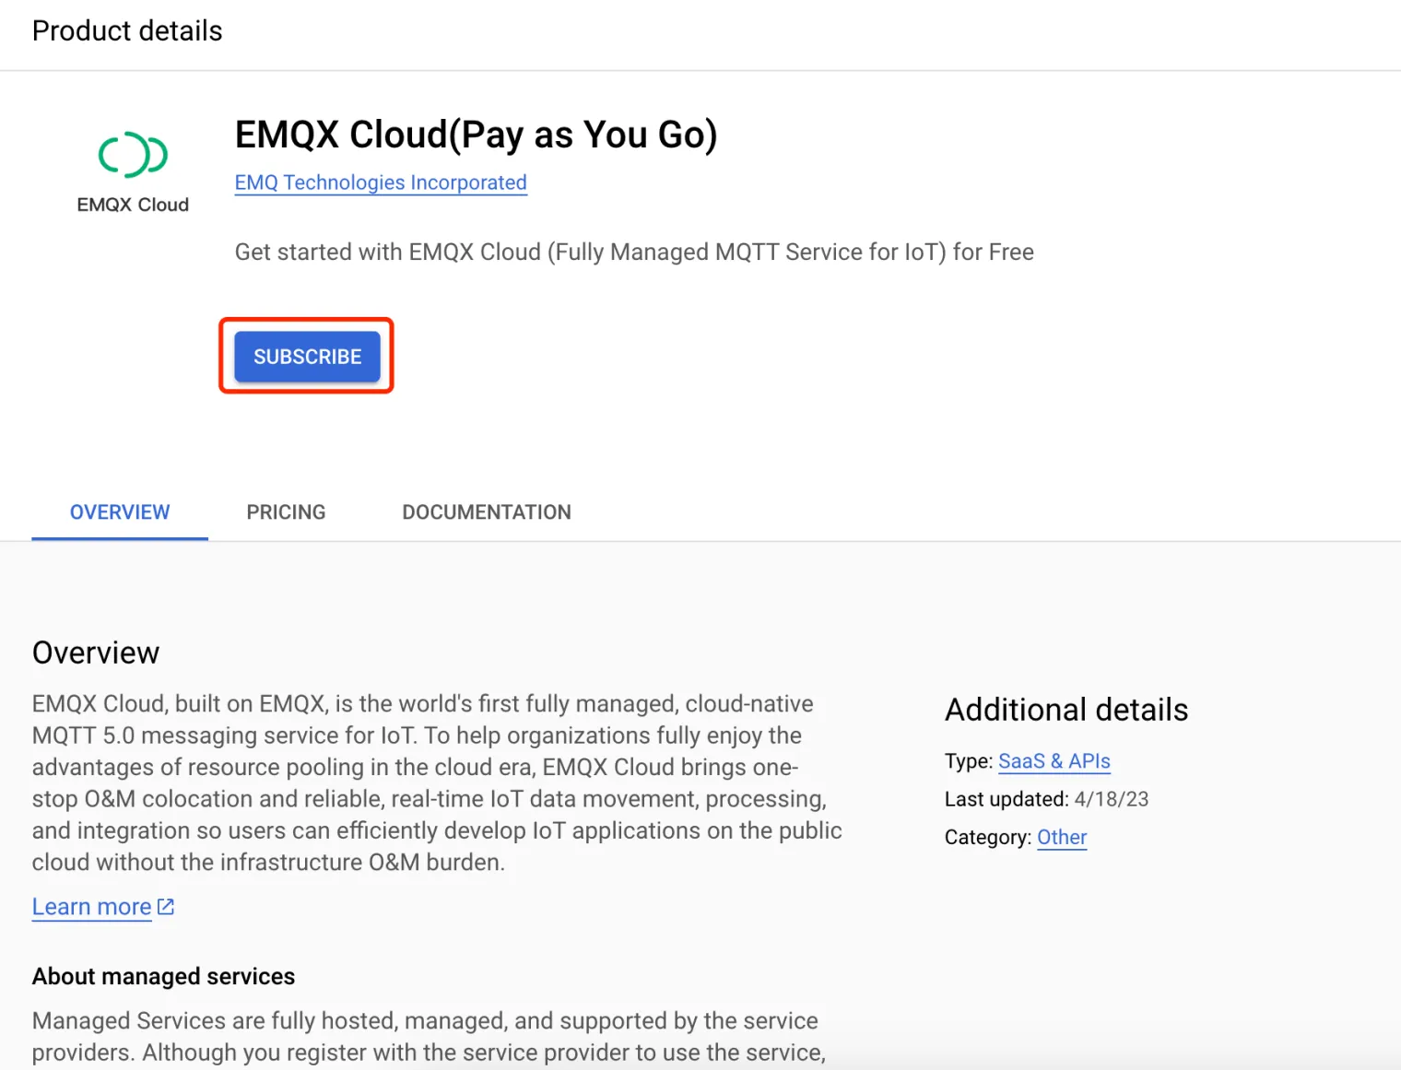Image resolution: width=1401 pixels, height=1070 pixels.
Task: Open the EMQ Technologies Incorporated link
Action: (381, 182)
